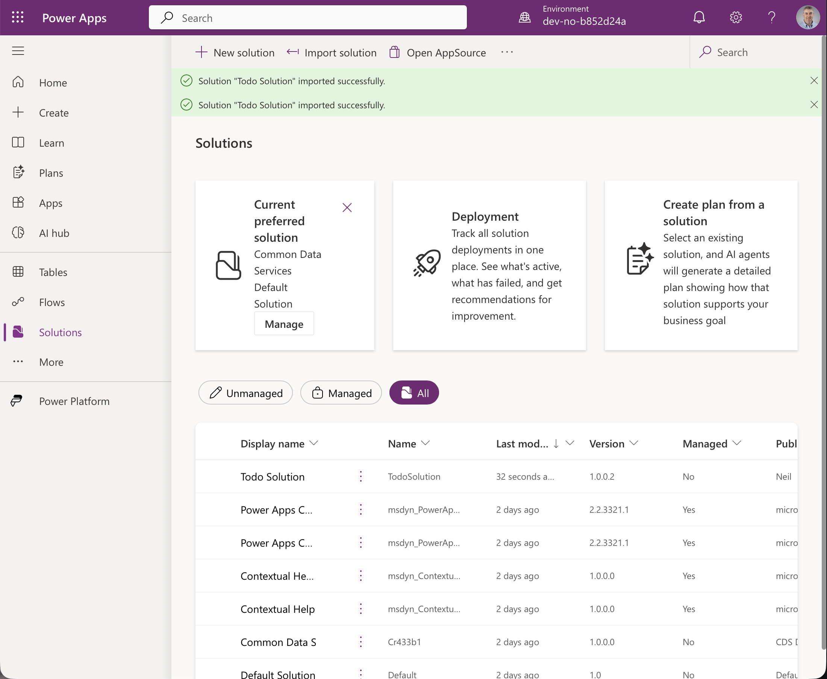Close the Current preferred solution card

pyautogui.click(x=347, y=208)
